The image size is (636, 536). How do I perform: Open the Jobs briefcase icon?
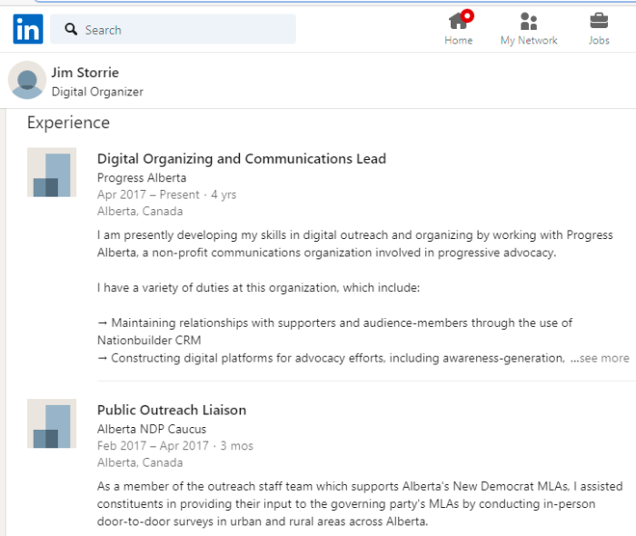[599, 21]
